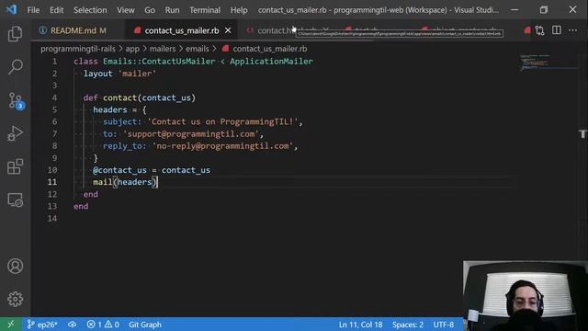Image resolution: width=588 pixels, height=331 pixels.
Task: Expand the emails breadcrumb segment
Action: pos(198,49)
